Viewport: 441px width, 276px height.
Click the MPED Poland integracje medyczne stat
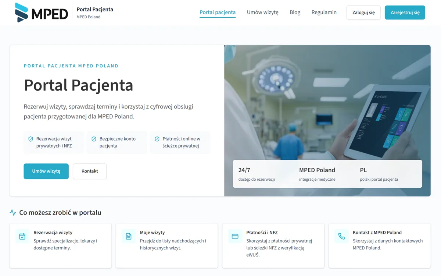coord(317,174)
